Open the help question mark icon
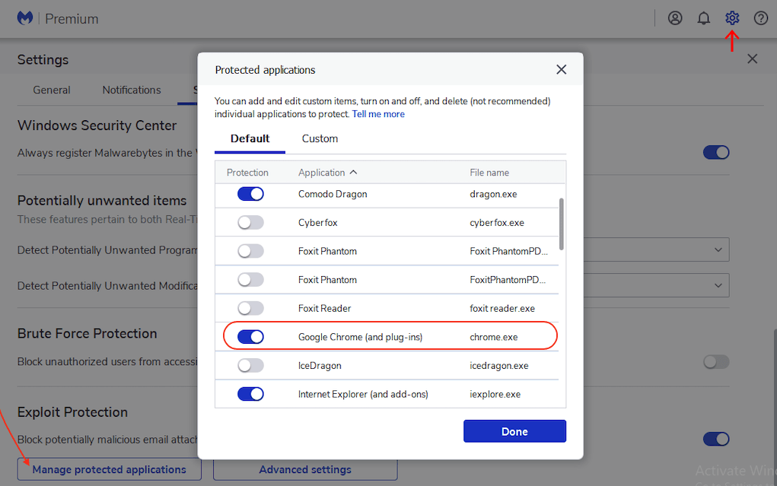This screenshot has width=777, height=486. pos(761,18)
